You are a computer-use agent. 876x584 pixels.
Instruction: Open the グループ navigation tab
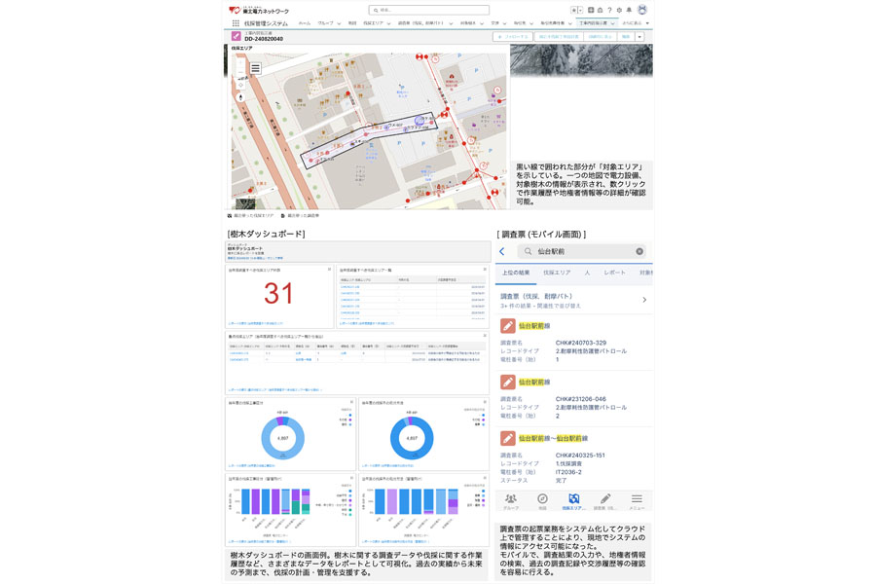click(326, 23)
